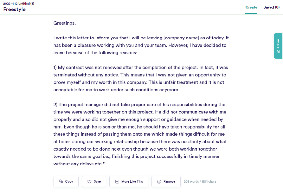The image size is (283, 195).
Task: Click the project title 2022-11-12 Untitled (3)
Action: tap(19, 4)
